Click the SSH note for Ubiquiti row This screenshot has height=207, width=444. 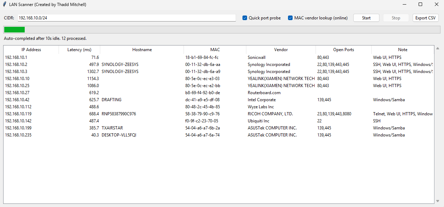pyautogui.click(x=377, y=121)
